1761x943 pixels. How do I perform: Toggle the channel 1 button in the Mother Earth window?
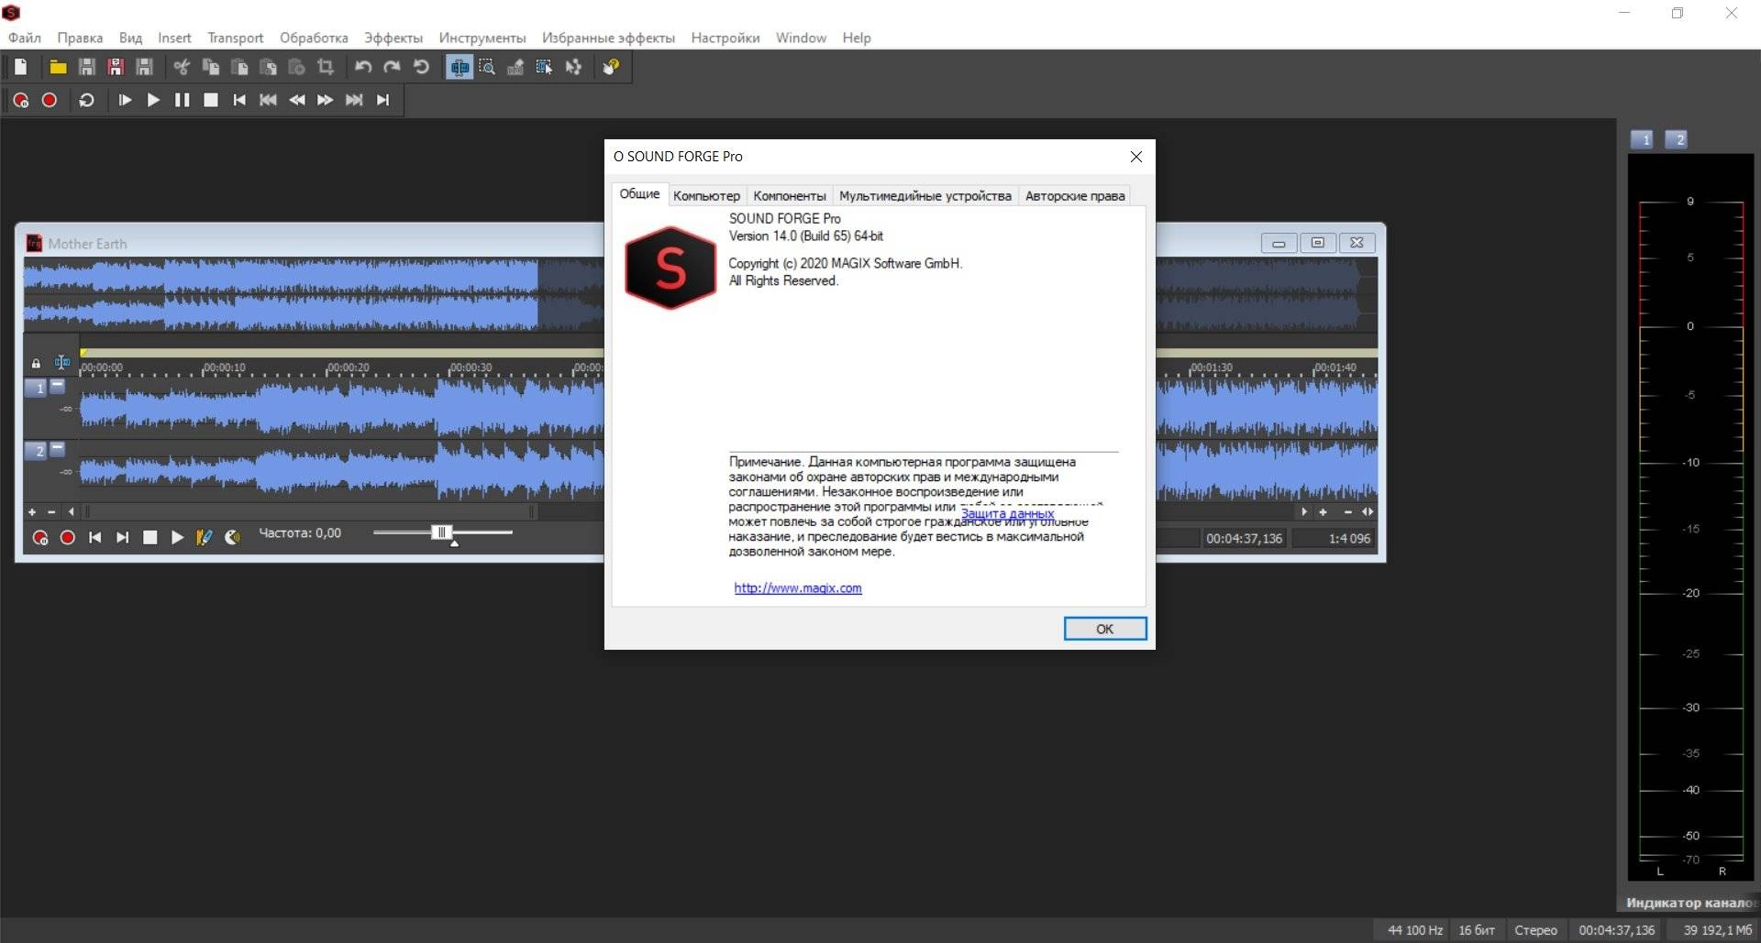click(x=37, y=389)
